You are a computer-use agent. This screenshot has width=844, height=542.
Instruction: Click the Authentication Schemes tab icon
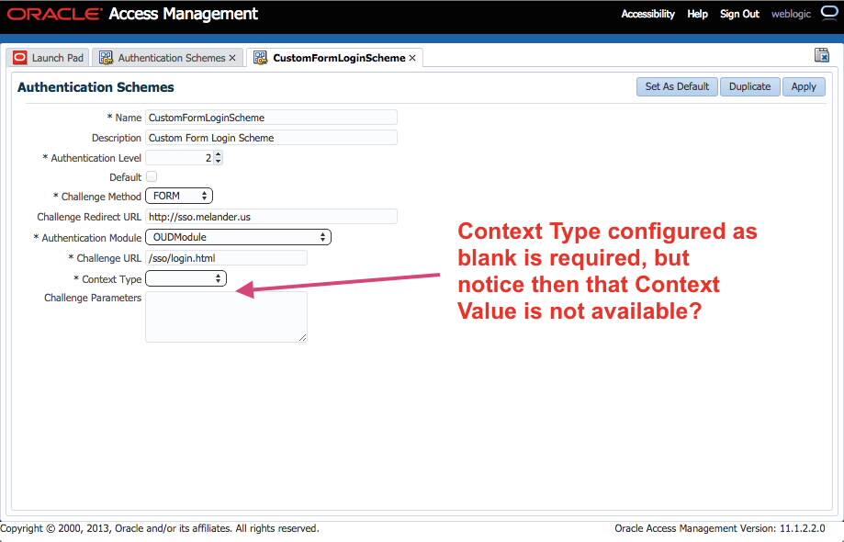[x=107, y=56]
